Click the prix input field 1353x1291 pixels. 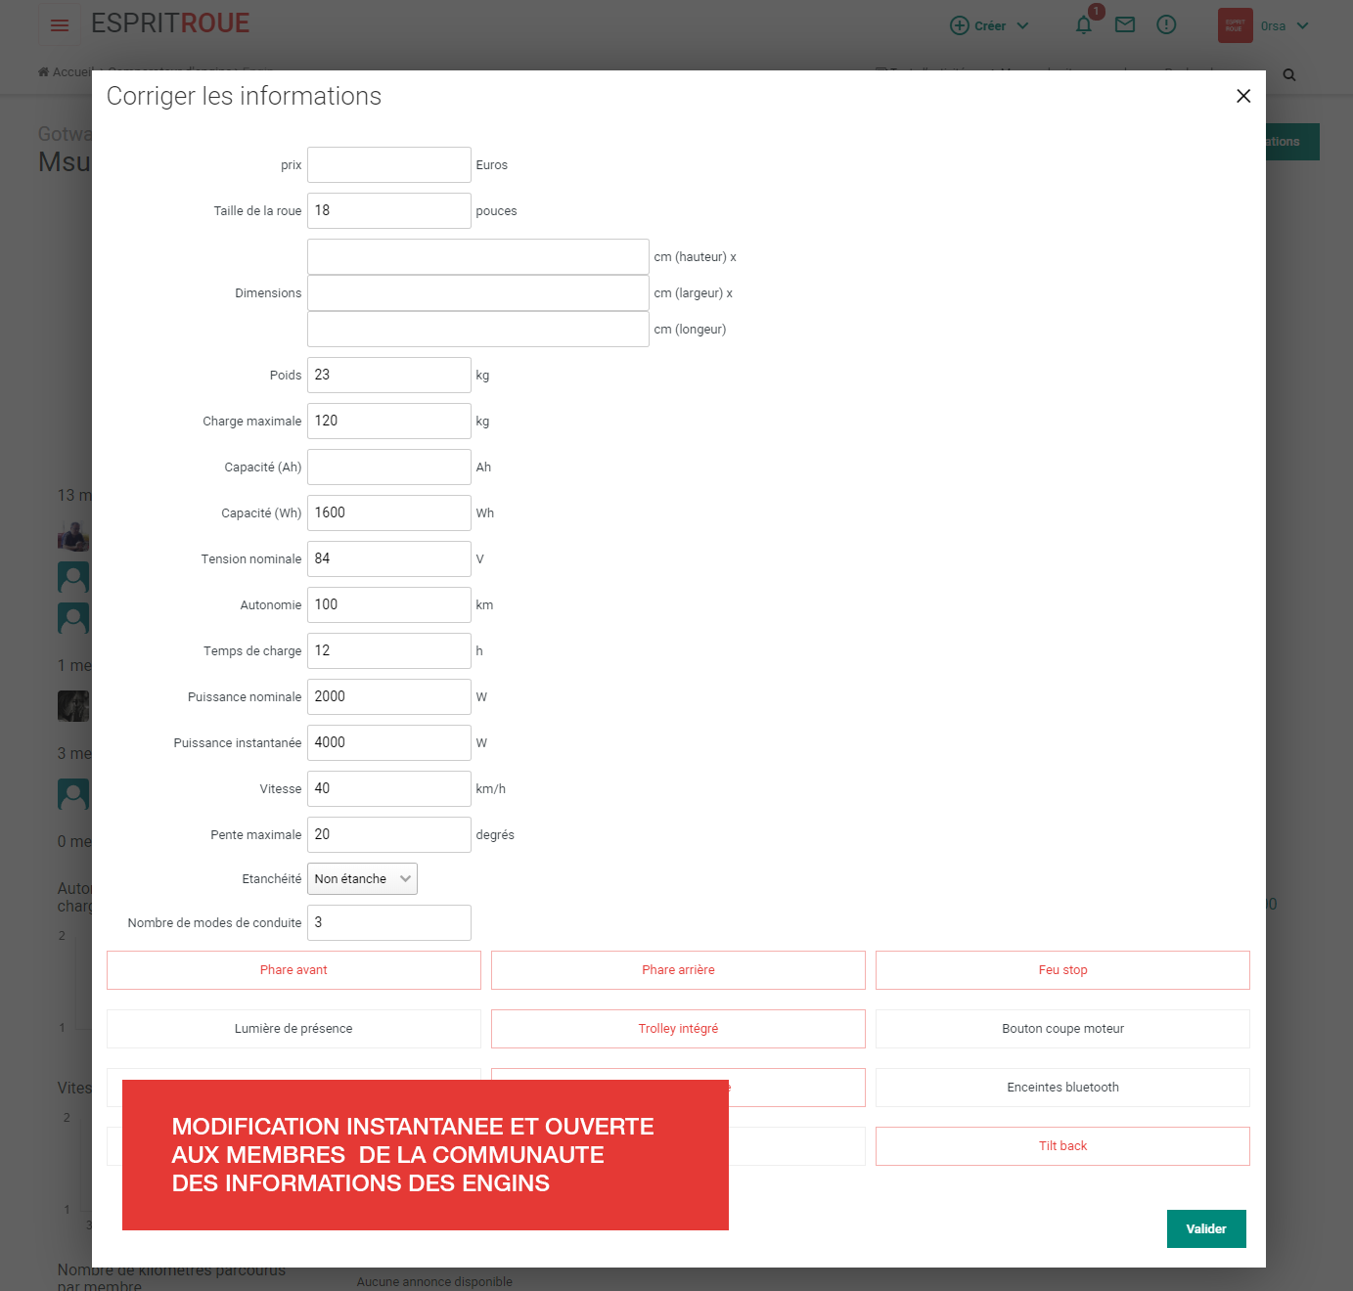point(389,164)
